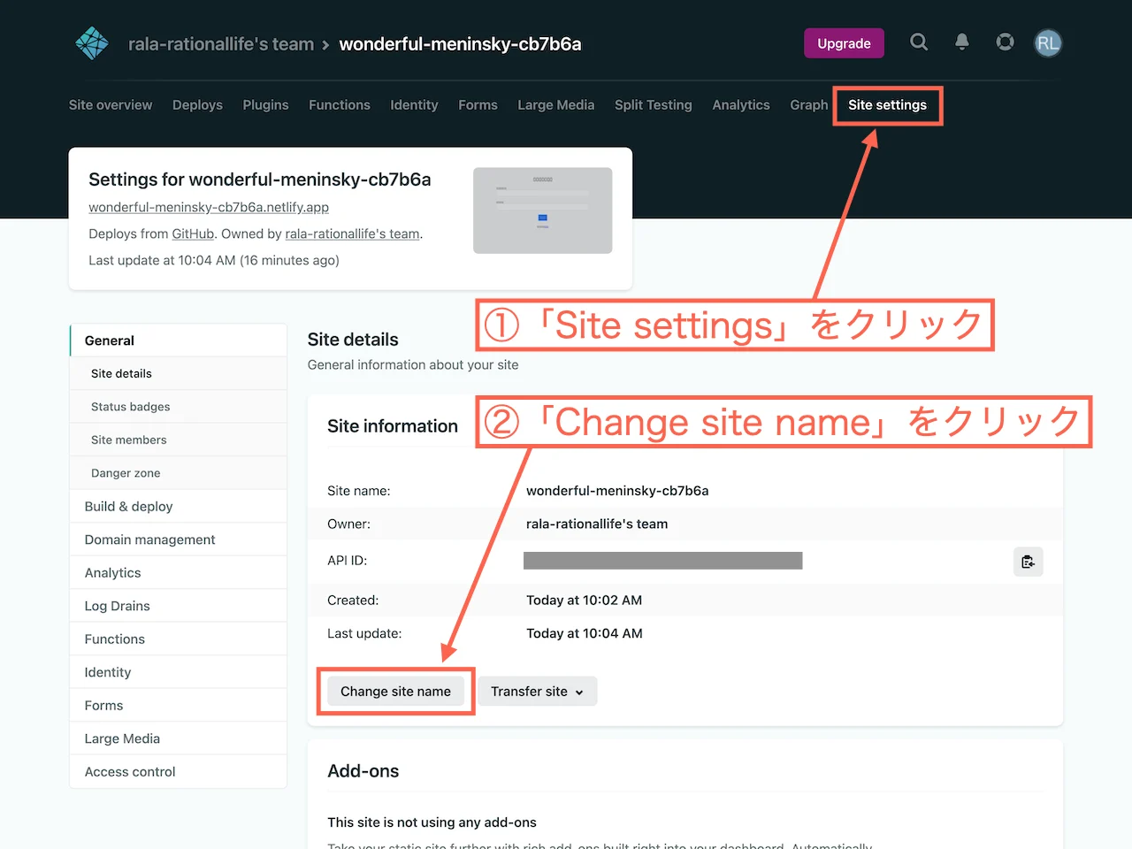Follow the GitHub link in site card
The height and width of the screenshot is (849, 1132).
(x=193, y=233)
